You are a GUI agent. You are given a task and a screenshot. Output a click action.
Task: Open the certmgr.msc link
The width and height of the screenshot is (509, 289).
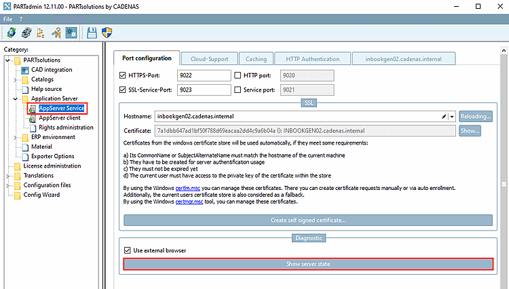point(189,201)
